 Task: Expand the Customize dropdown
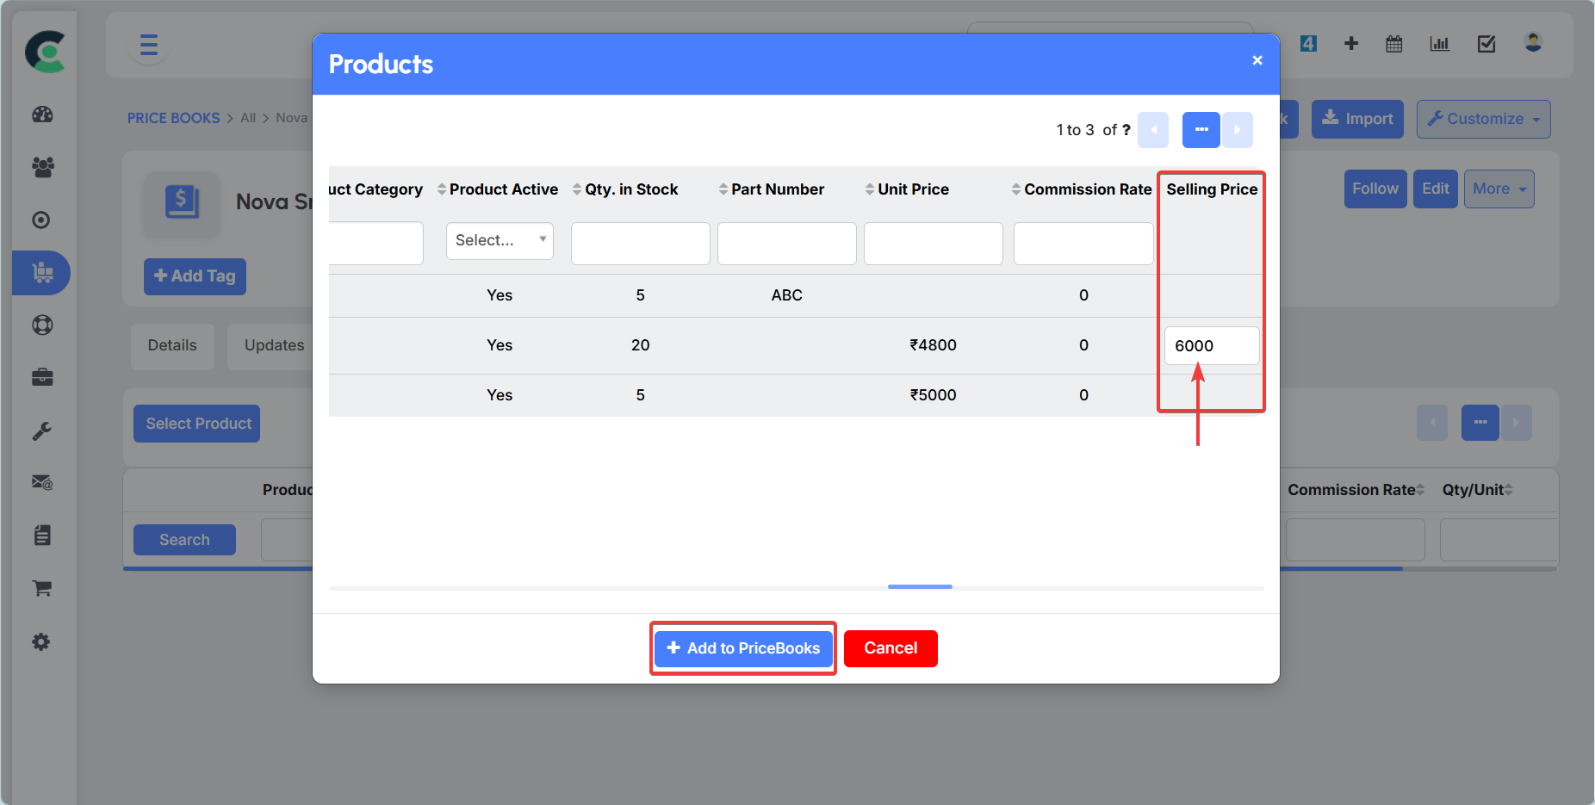[1483, 119]
